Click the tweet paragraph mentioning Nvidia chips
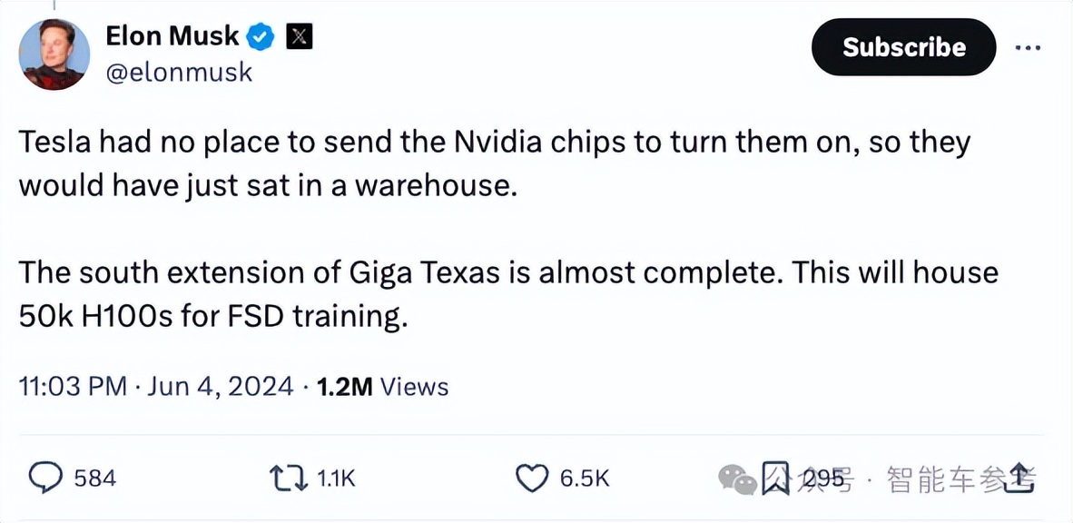 [x=495, y=163]
